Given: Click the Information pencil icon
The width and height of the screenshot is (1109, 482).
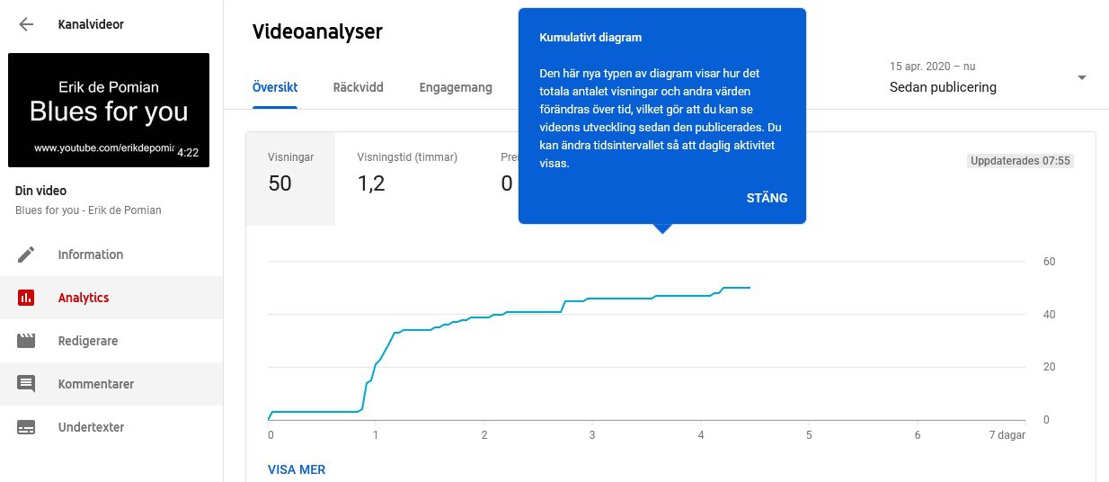Looking at the screenshot, I should (26, 254).
